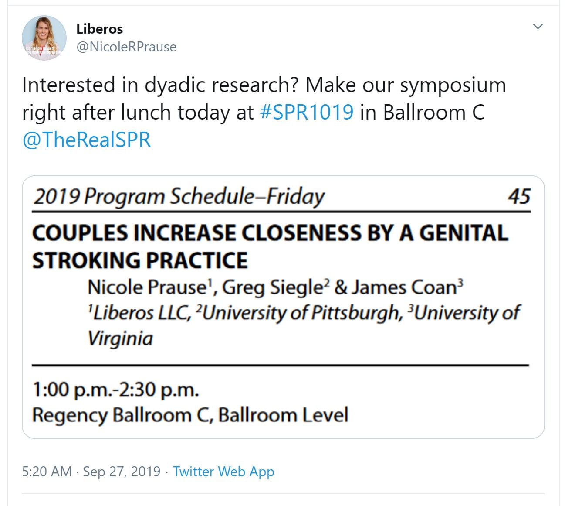Viewport: 565px width, 506px height.
Task: Click the 5:20 AM tweet timestamp
Action: point(47,472)
